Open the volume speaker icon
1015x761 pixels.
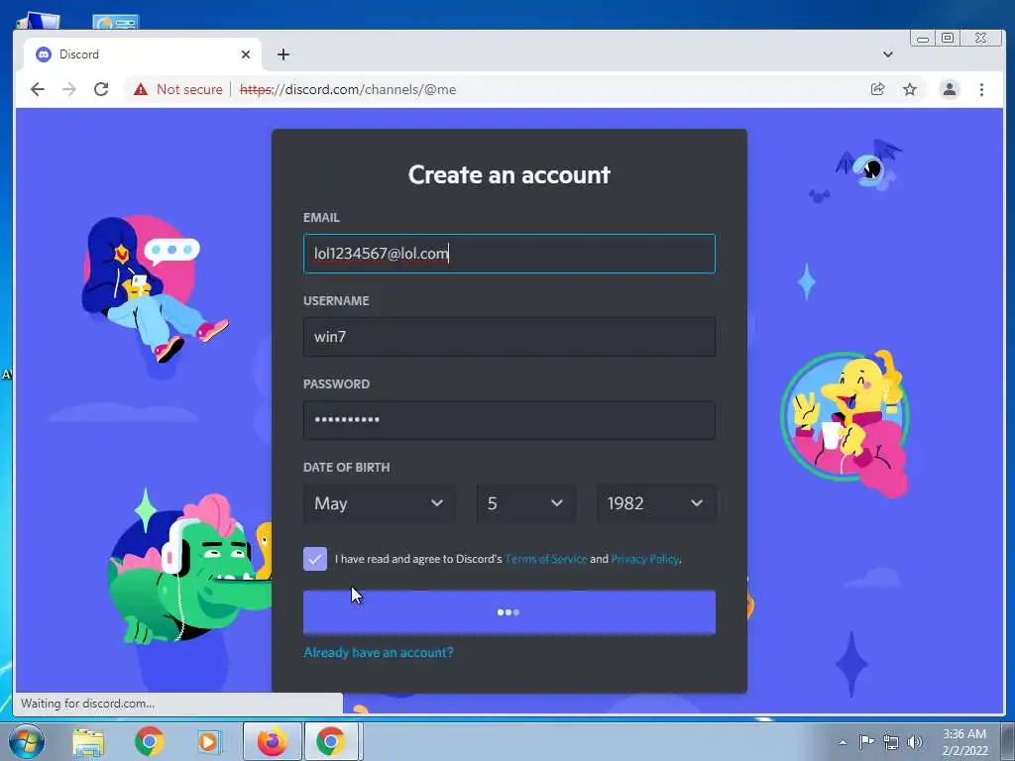[915, 742]
